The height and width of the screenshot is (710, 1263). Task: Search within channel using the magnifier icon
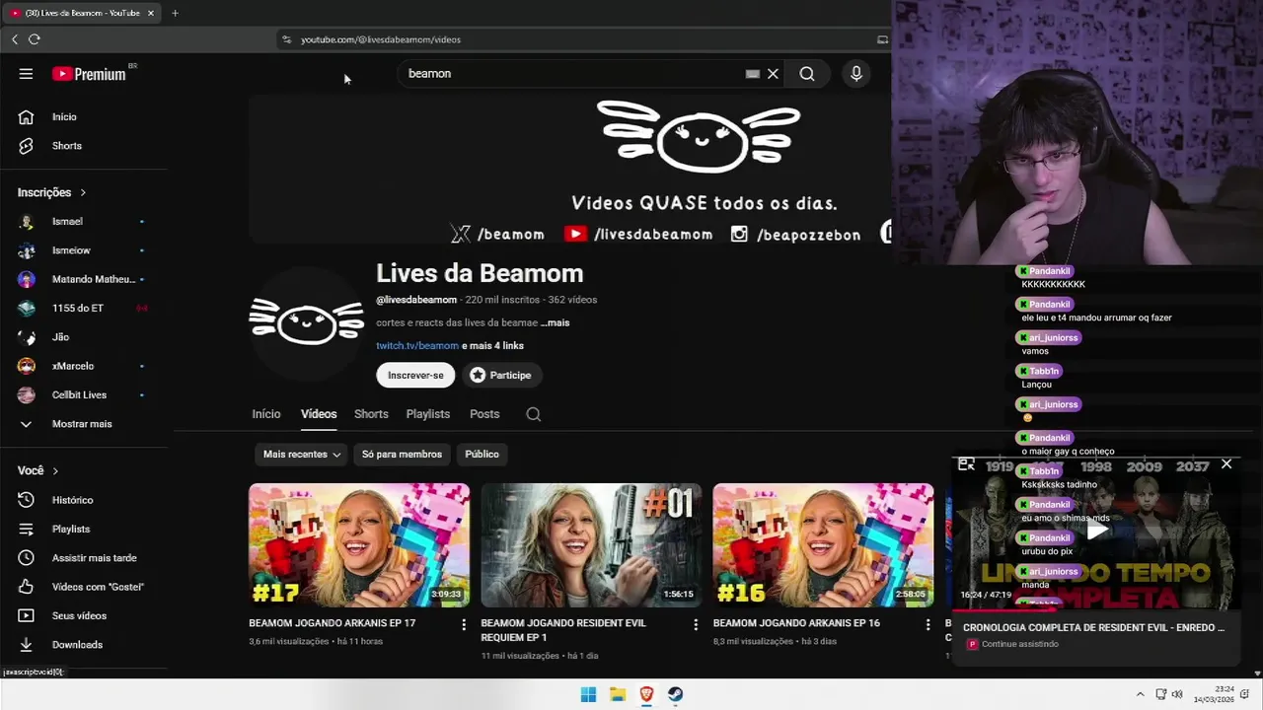coord(534,414)
